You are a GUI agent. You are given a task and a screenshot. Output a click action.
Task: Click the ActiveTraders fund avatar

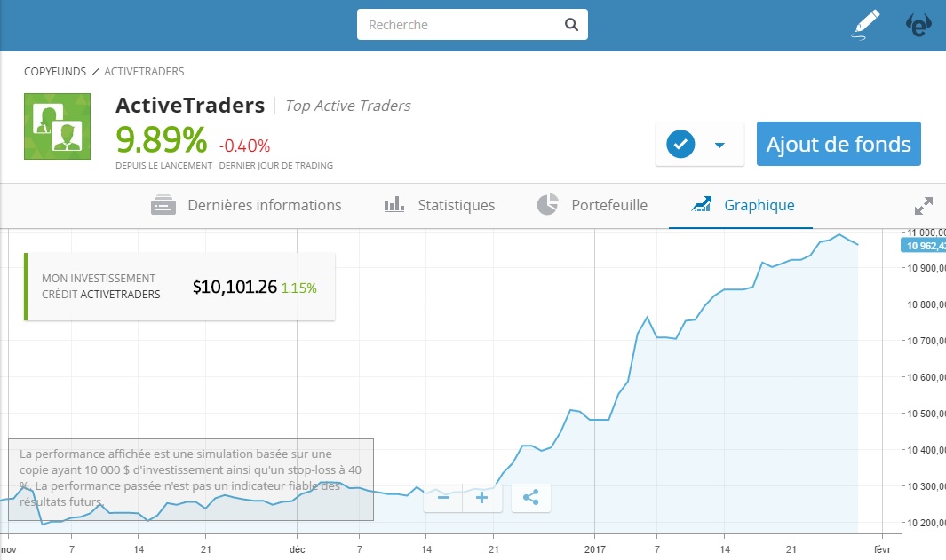pos(57,126)
